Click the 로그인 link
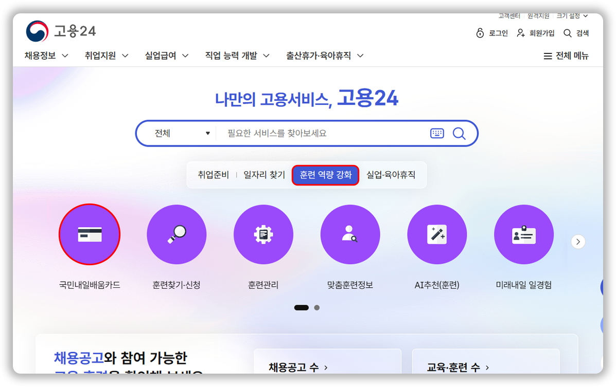Viewport: 616px width, 387px height. point(492,33)
